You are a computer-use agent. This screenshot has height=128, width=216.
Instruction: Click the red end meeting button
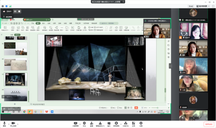209,124
